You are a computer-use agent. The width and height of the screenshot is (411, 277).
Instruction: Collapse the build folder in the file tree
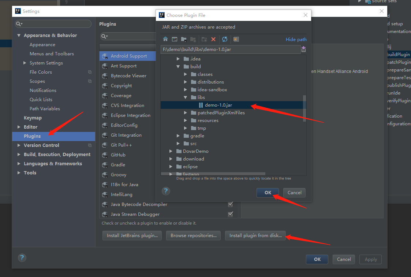(178, 67)
